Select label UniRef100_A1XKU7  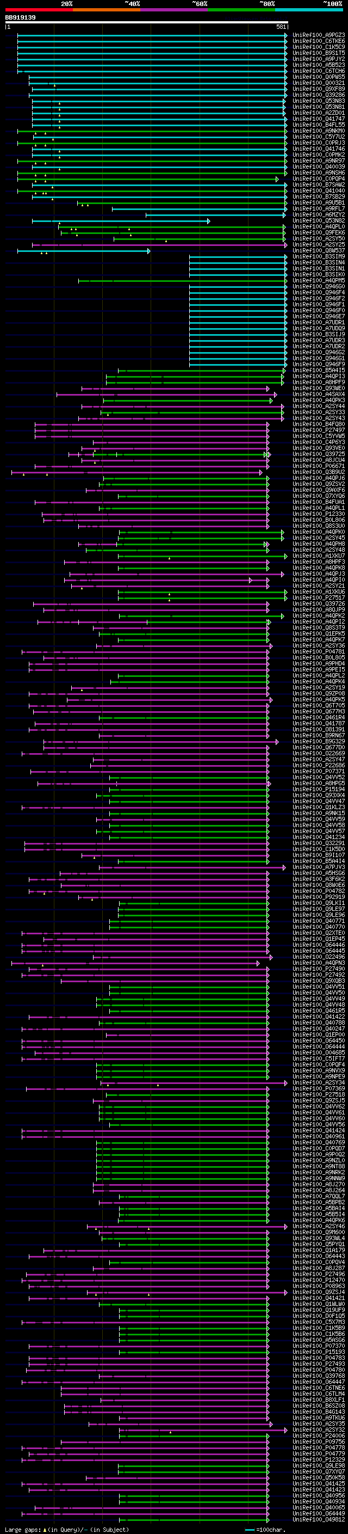pos(319,556)
